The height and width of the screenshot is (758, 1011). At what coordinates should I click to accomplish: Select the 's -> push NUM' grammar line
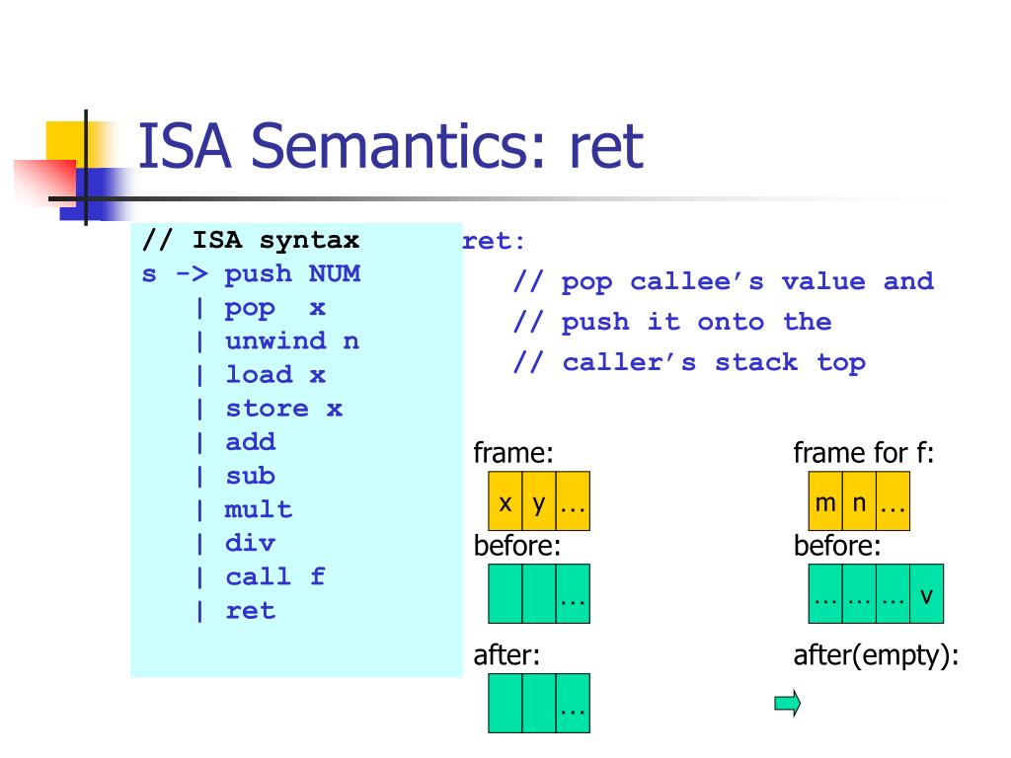click(251, 274)
